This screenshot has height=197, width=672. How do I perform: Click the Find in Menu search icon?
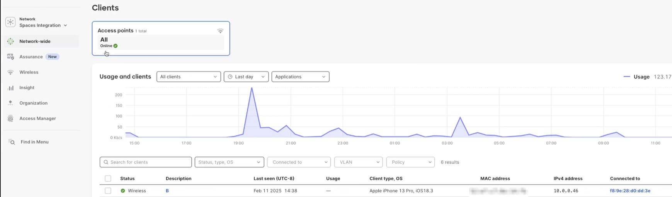[12, 142]
